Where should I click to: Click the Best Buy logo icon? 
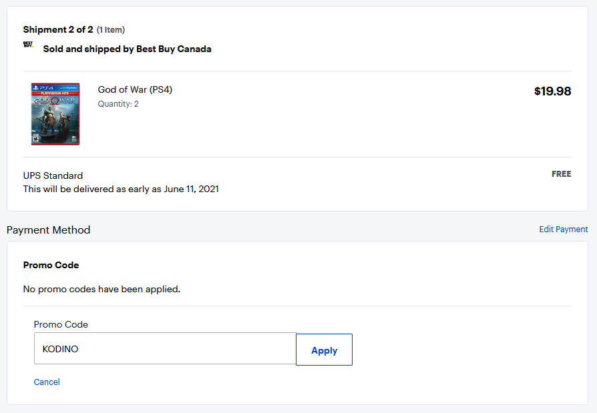(x=28, y=45)
